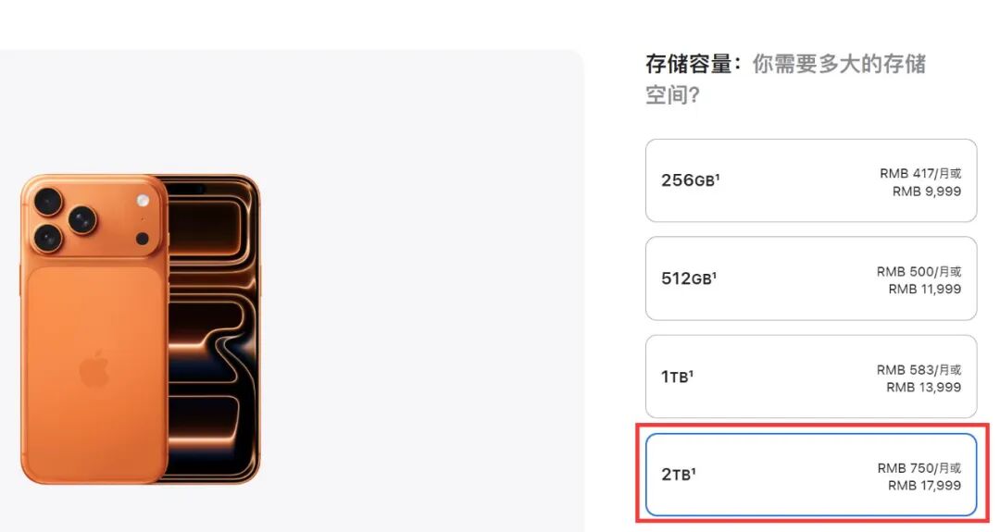Click the bottom-left camera lens on the iPhone
Viewport: 1000px width, 532px height.
[48, 237]
